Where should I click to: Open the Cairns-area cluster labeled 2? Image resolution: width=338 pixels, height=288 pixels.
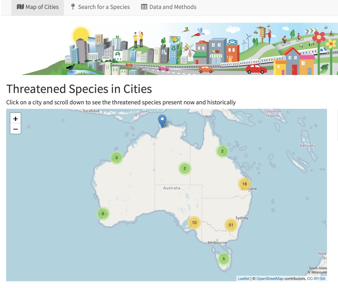click(x=222, y=151)
